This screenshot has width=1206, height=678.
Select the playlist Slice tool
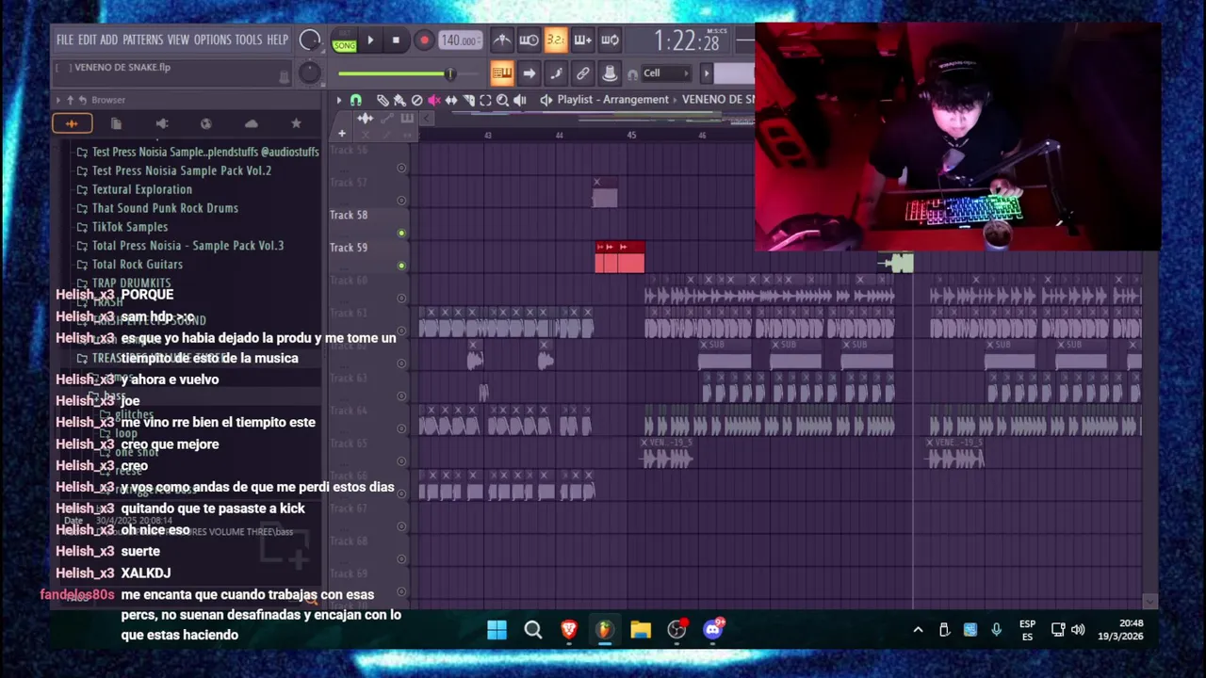click(468, 100)
